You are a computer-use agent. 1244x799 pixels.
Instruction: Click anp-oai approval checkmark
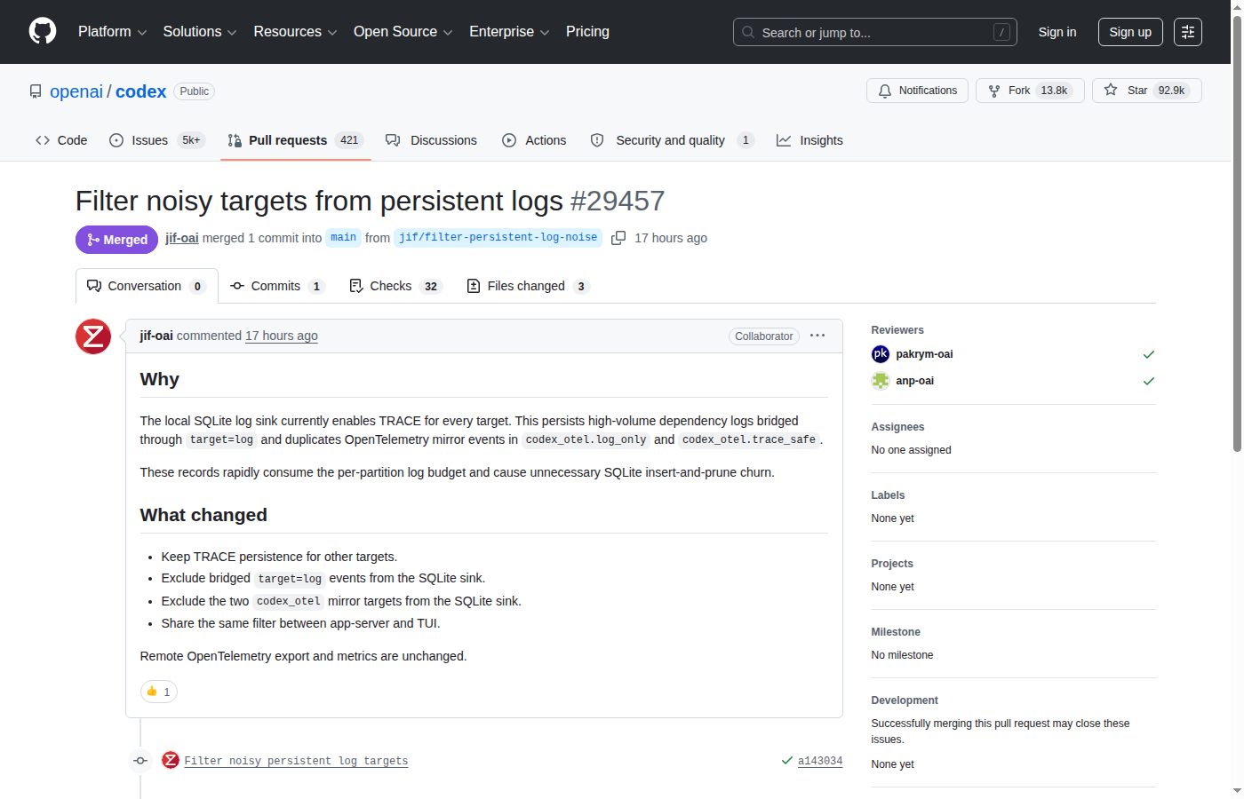(x=1148, y=381)
